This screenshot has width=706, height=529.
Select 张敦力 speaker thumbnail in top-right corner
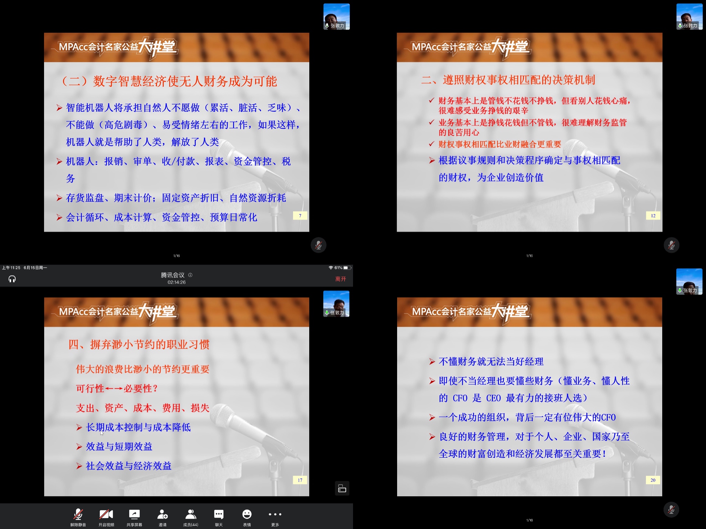coord(689,17)
